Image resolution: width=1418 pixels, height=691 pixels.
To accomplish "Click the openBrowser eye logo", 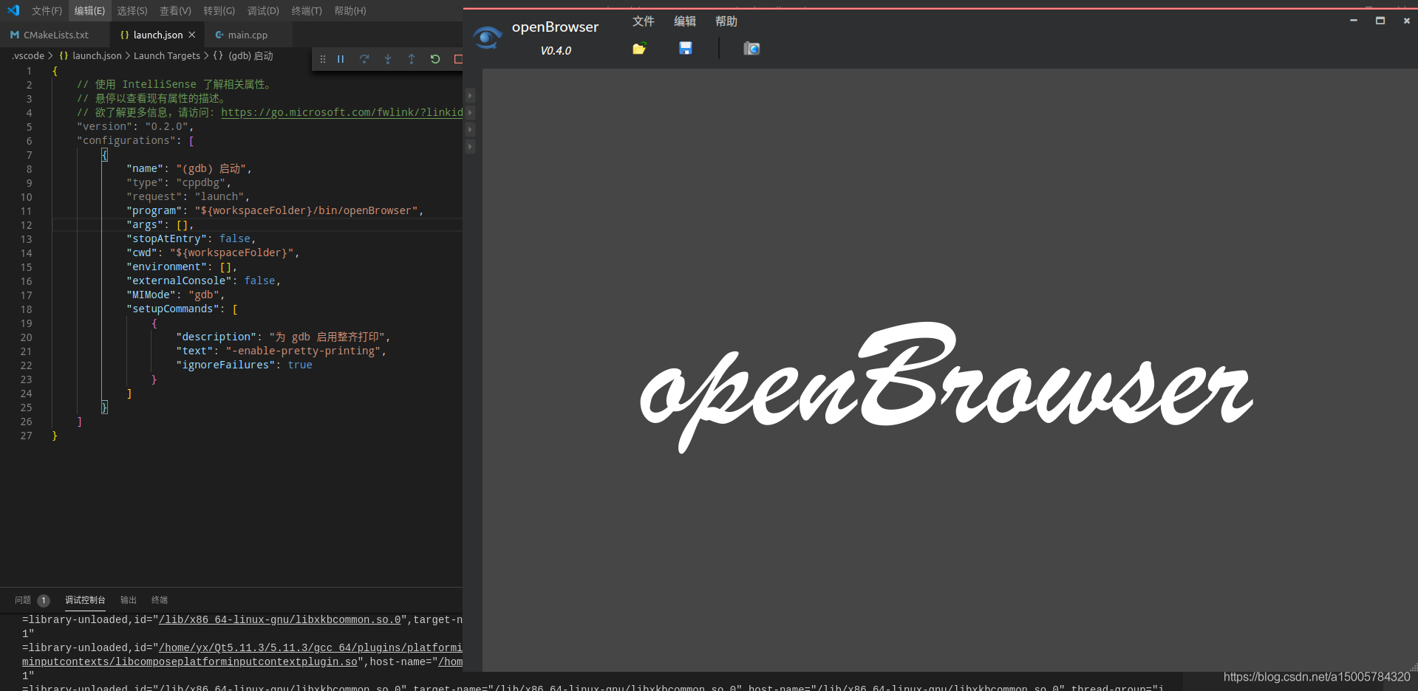I will (x=488, y=37).
